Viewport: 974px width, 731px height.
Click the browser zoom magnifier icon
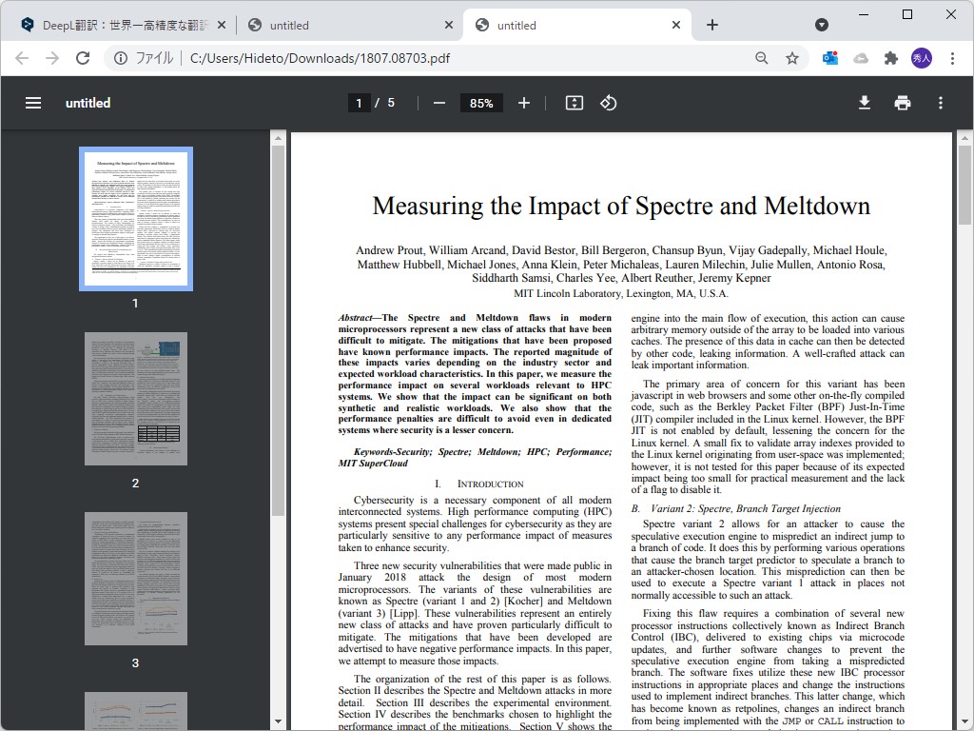(762, 58)
